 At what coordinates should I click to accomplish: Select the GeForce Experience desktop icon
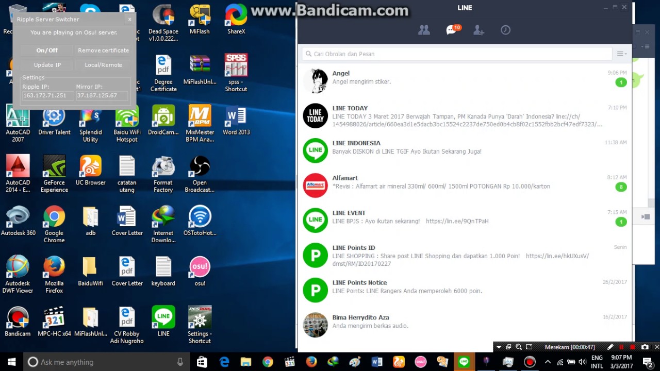pos(54,174)
